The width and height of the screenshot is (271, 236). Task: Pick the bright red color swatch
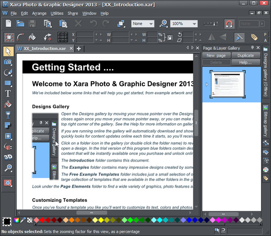[x=42, y=220]
